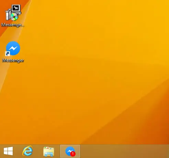
Task: Click the Windows Start button
Action: point(8,151)
